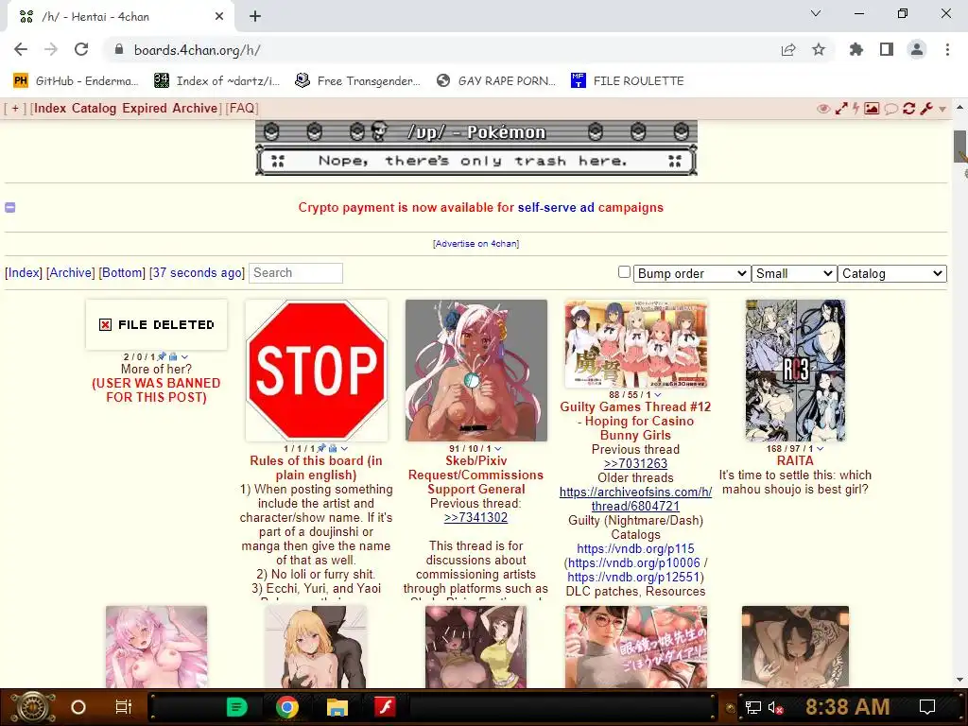This screenshot has width=968, height=726.
Task: Click the expand arrows icon in header
Action: click(x=840, y=109)
